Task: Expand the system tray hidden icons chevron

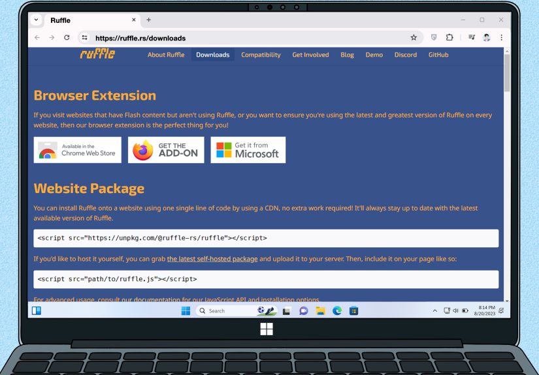Action: pyautogui.click(x=435, y=311)
